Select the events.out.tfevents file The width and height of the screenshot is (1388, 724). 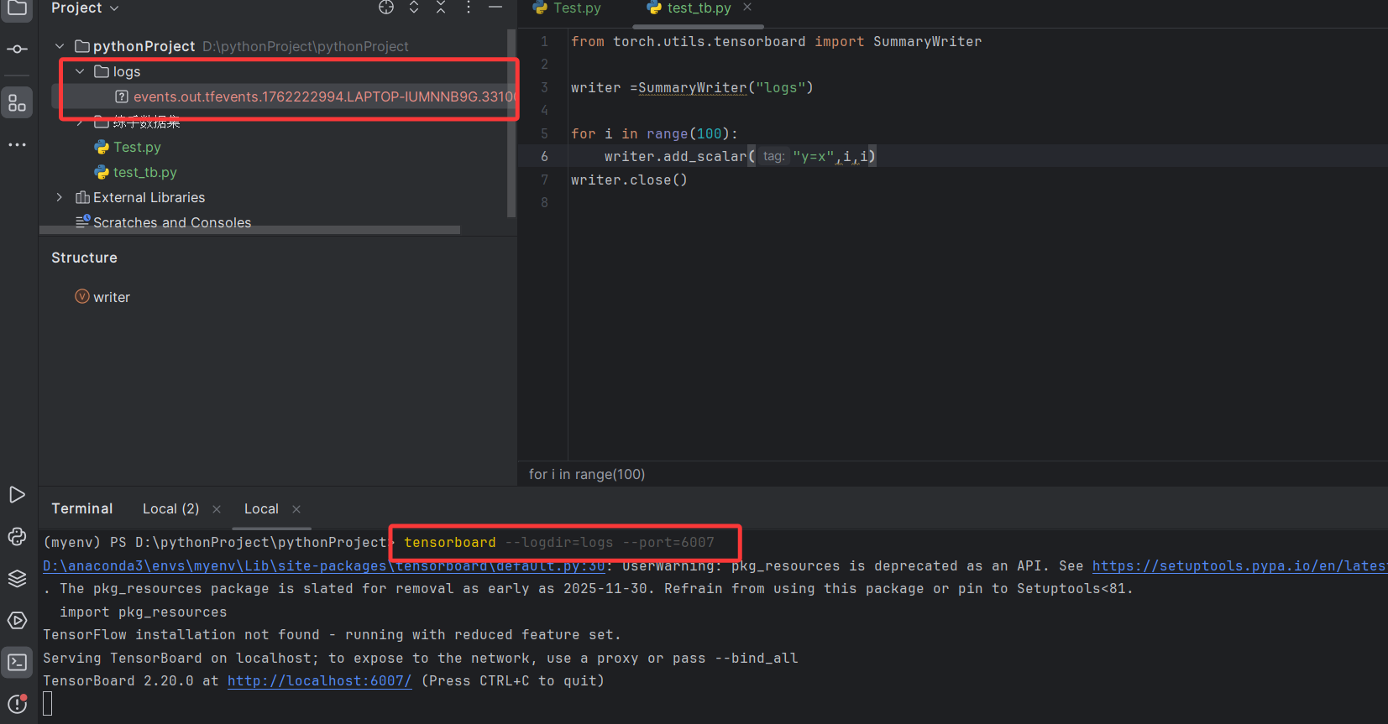pyautogui.click(x=315, y=96)
